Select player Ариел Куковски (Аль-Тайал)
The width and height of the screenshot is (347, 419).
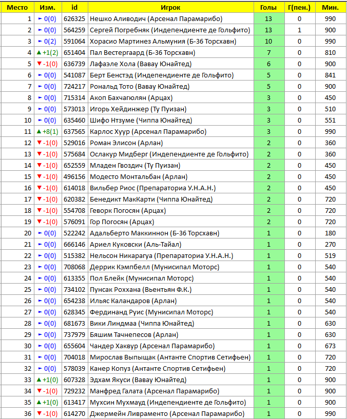pyautogui.click(x=136, y=244)
